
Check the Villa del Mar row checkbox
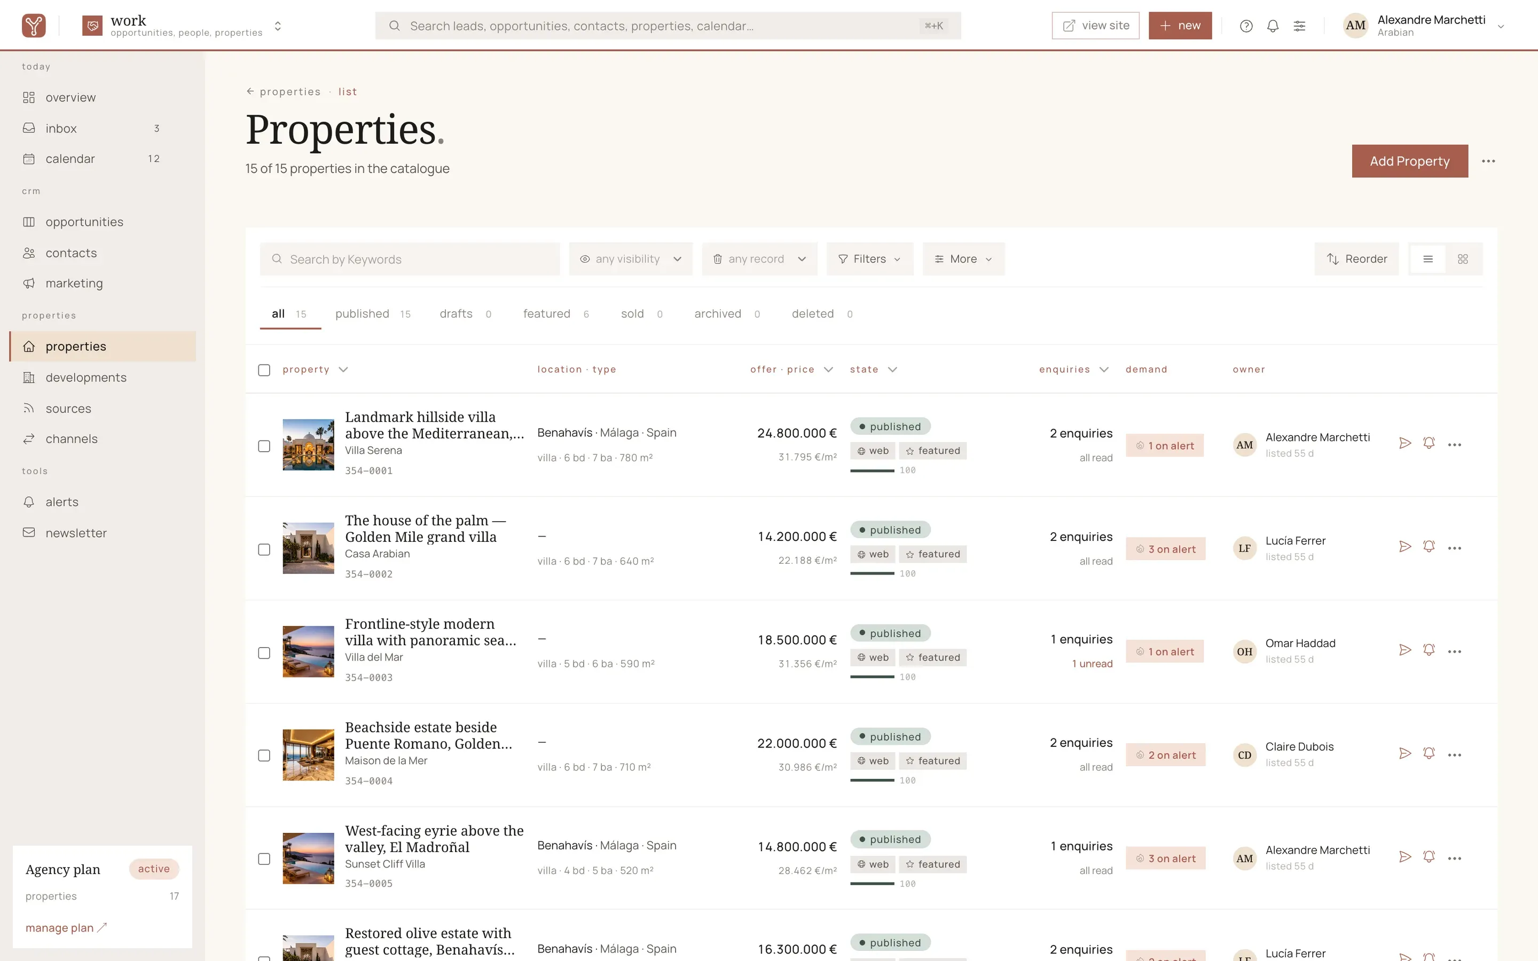(264, 653)
